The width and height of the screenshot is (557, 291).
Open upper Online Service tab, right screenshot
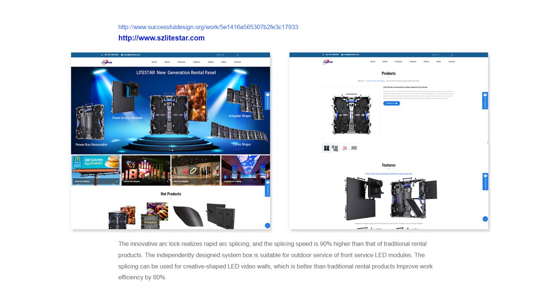[x=485, y=101]
